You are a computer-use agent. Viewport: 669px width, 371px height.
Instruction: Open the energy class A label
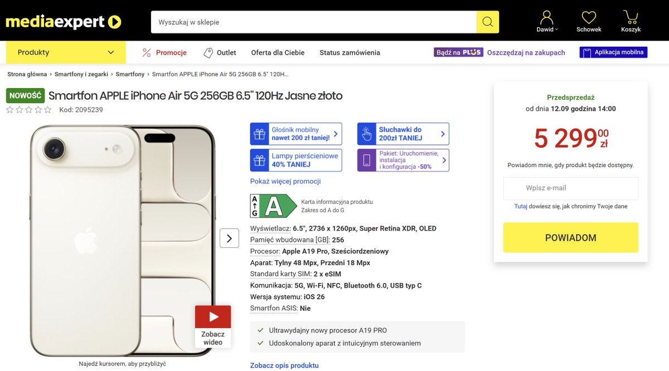(273, 206)
